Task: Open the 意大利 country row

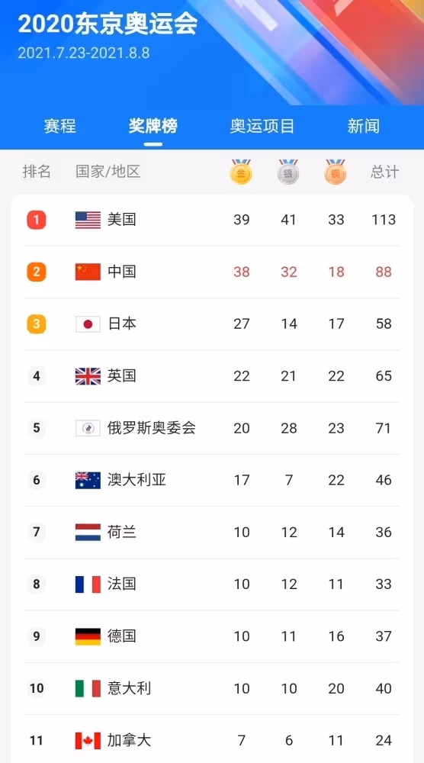Action: coord(212,688)
